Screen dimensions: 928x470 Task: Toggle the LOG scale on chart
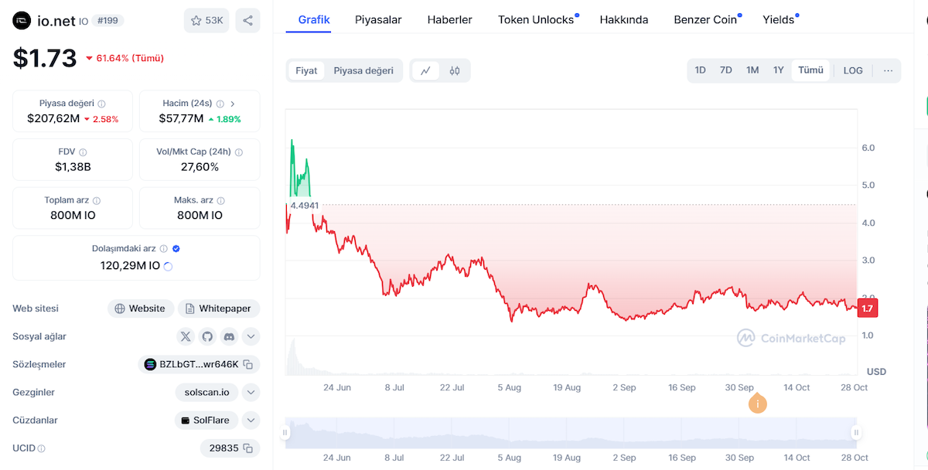click(853, 70)
